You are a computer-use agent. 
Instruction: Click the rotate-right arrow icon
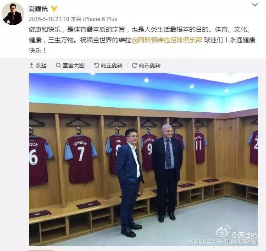coord(134,65)
